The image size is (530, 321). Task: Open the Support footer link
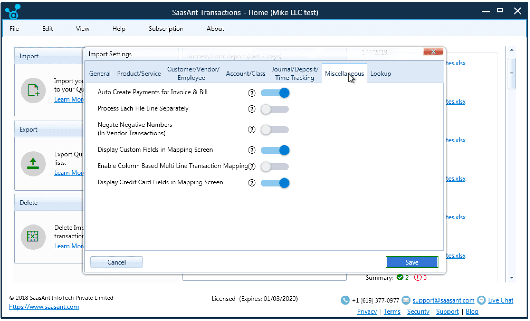click(447, 312)
